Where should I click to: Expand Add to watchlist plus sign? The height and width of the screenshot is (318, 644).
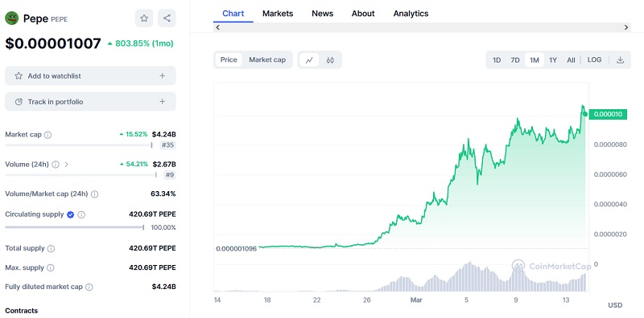[163, 75]
